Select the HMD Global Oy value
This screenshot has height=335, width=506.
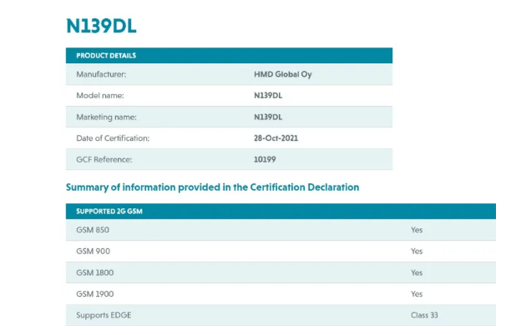click(283, 74)
